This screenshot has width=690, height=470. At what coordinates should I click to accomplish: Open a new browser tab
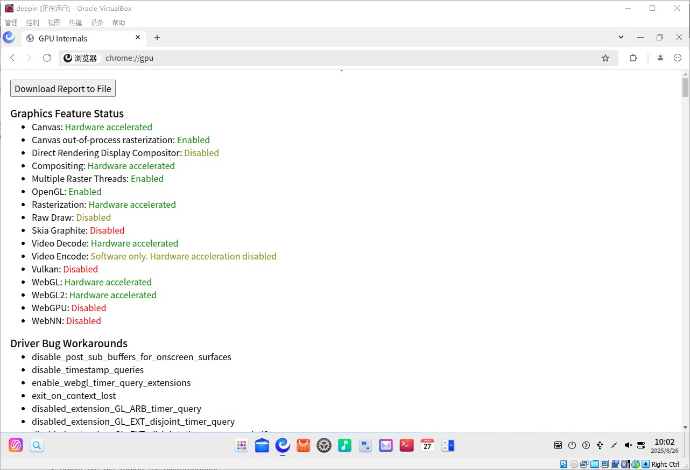[x=157, y=38]
